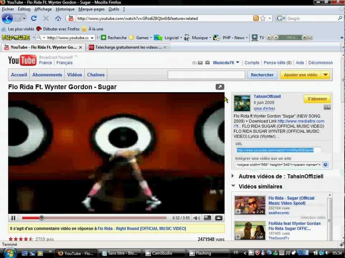Click the toolbar TV monitor icon
Image resolution: width=345 pixels, height=258 pixels.
click(x=255, y=38)
